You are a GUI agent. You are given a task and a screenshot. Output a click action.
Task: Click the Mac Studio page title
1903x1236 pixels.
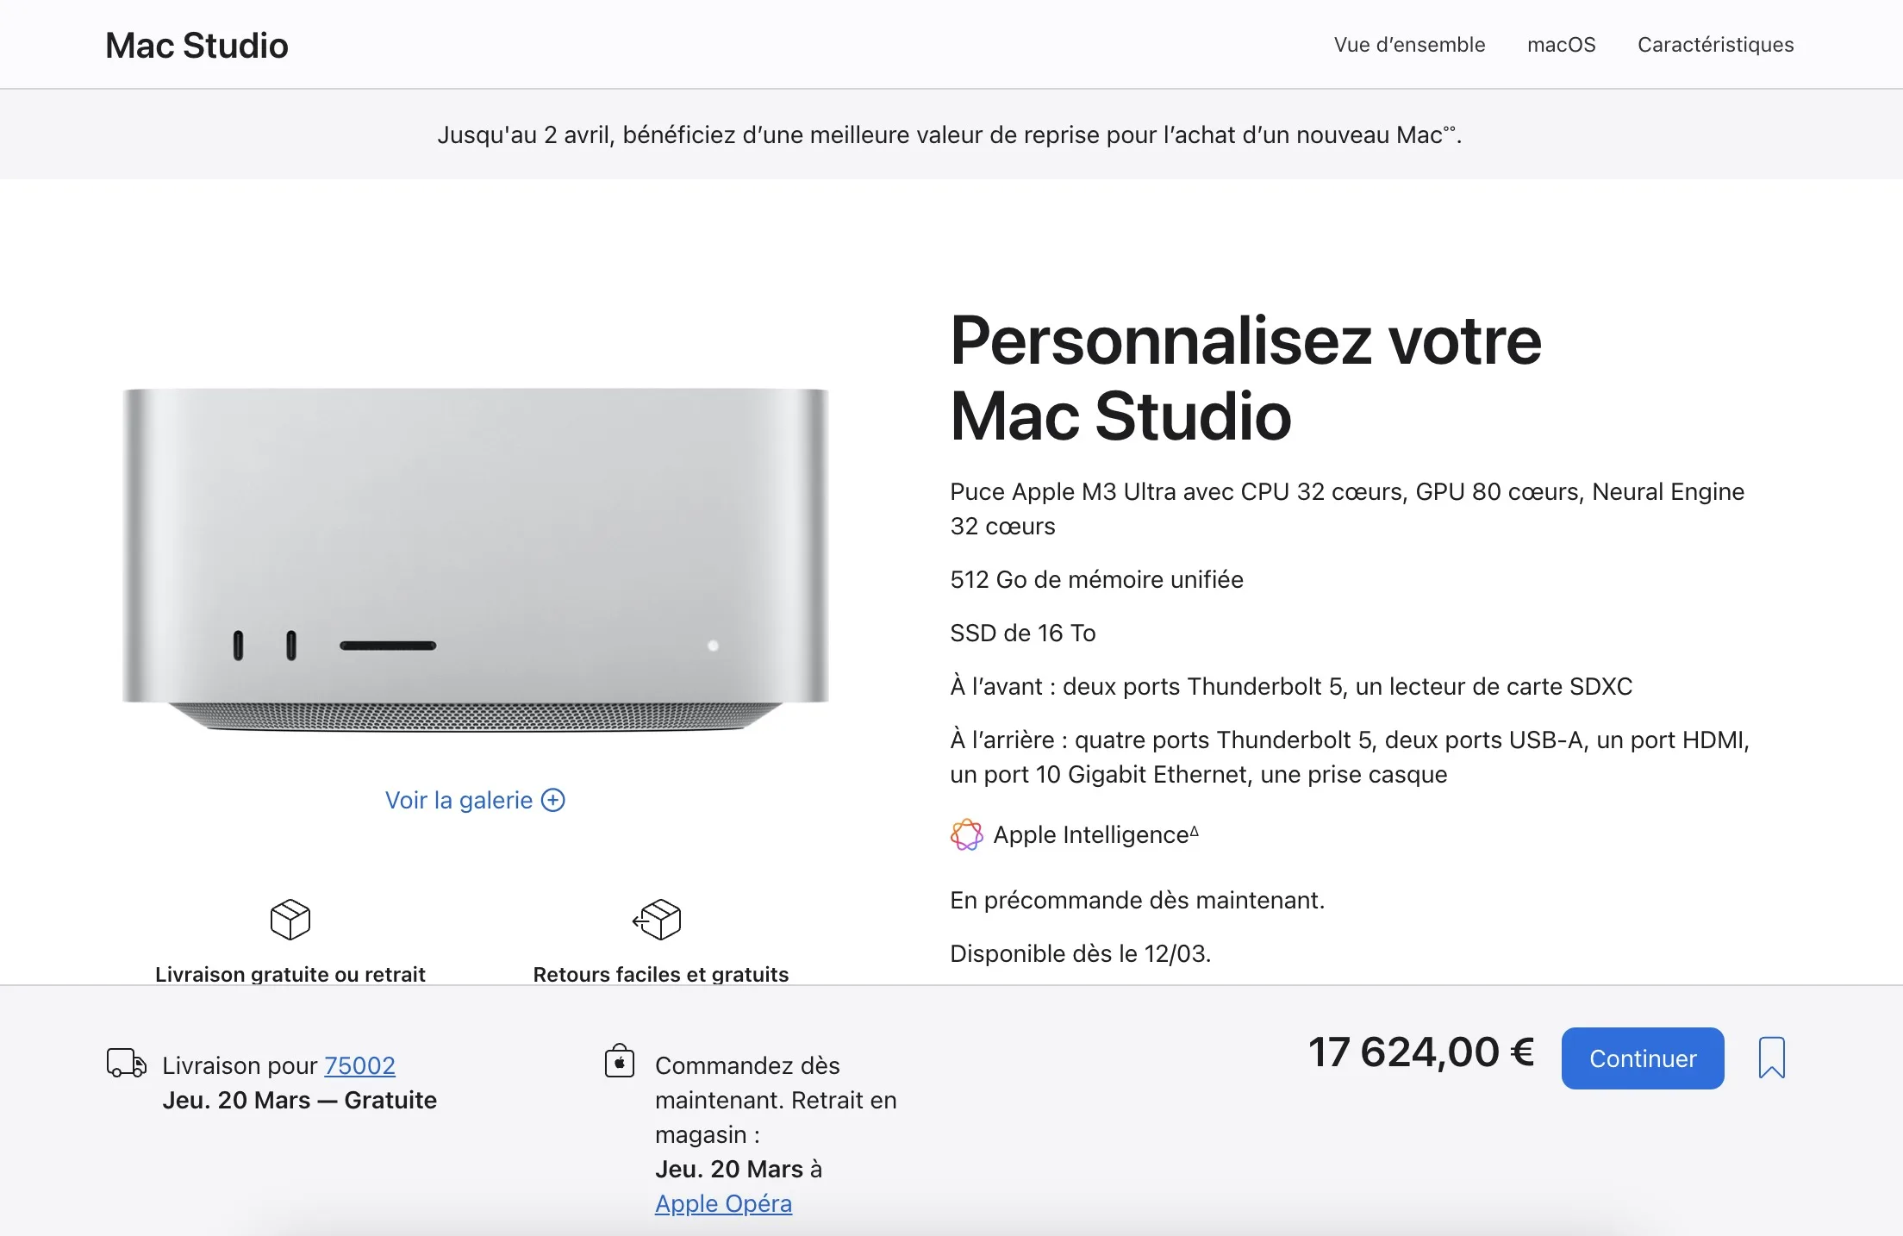[197, 45]
